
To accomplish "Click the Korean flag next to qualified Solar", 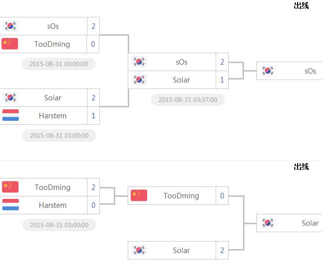I will [268, 223].
